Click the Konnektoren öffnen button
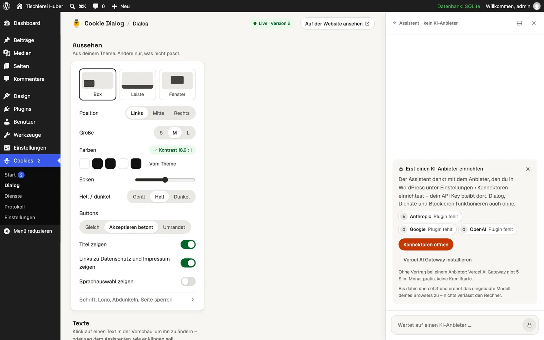Viewport: 544px width, 340px height. pyautogui.click(x=426, y=244)
